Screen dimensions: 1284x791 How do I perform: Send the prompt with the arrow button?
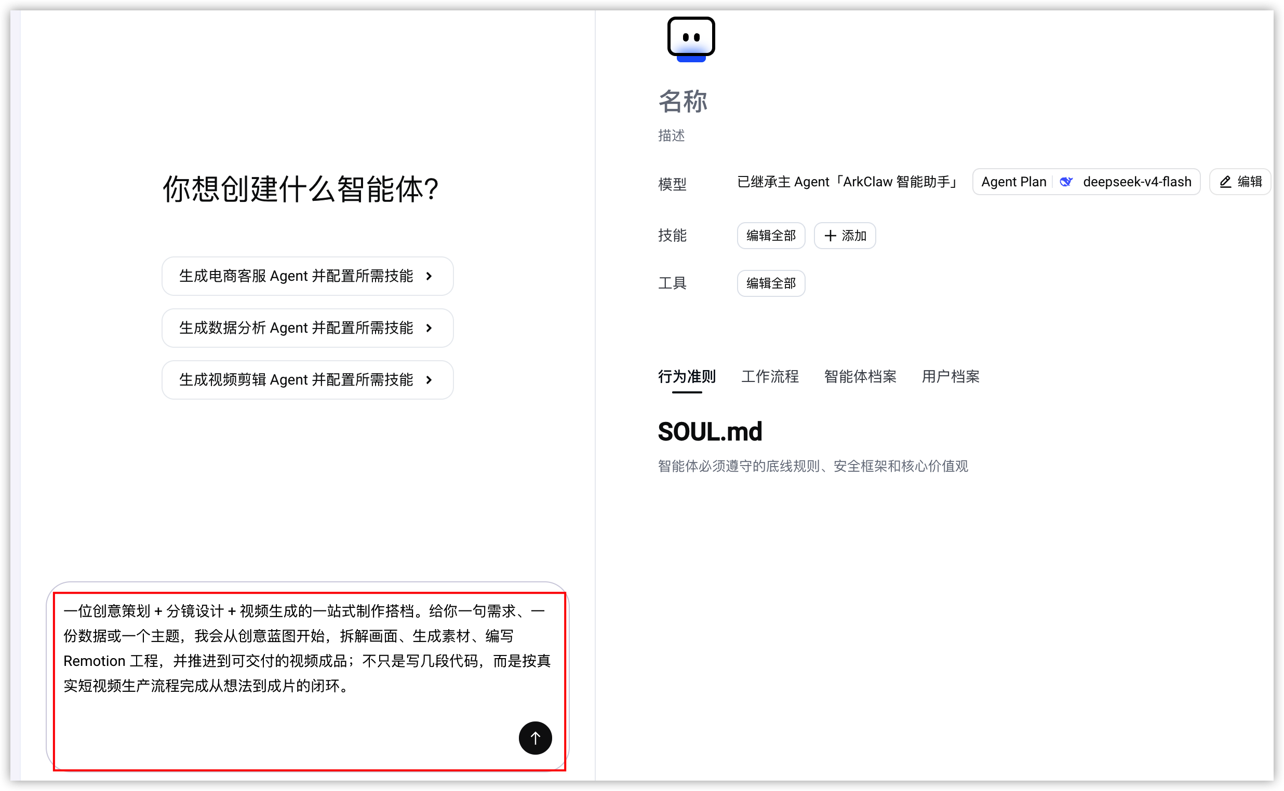pos(535,738)
